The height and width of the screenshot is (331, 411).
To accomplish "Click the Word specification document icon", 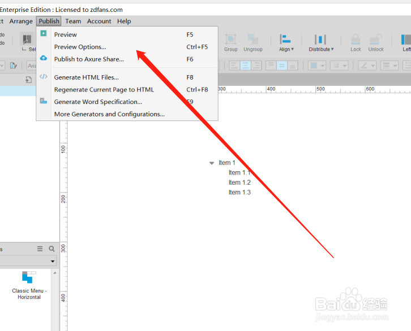I will click(44, 101).
